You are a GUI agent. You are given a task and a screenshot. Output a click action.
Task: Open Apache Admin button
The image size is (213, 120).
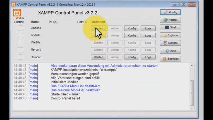115,28
